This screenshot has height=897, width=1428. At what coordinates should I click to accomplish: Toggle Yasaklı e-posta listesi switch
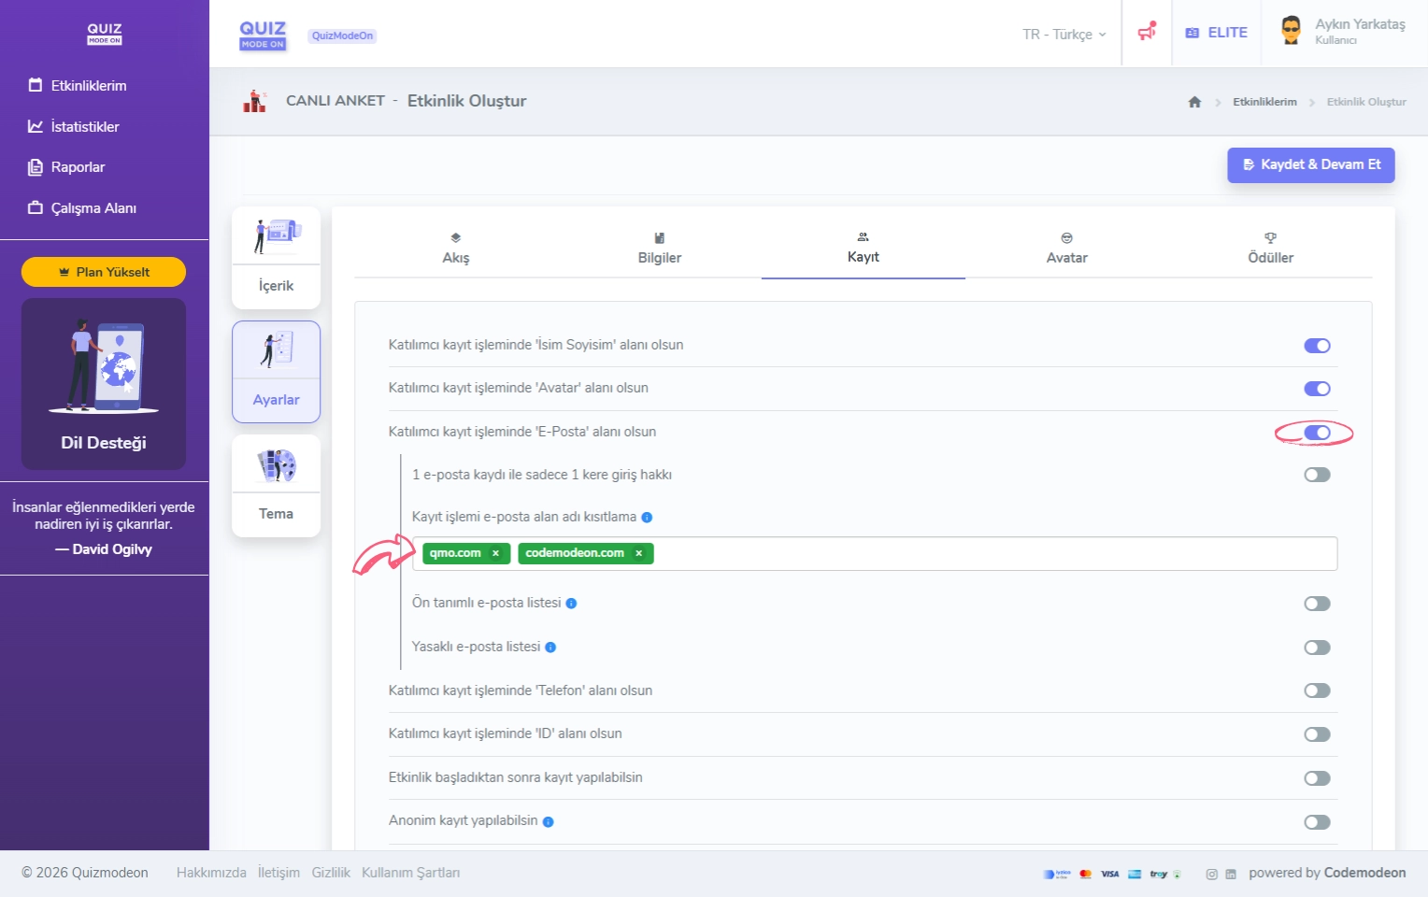[1317, 648]
